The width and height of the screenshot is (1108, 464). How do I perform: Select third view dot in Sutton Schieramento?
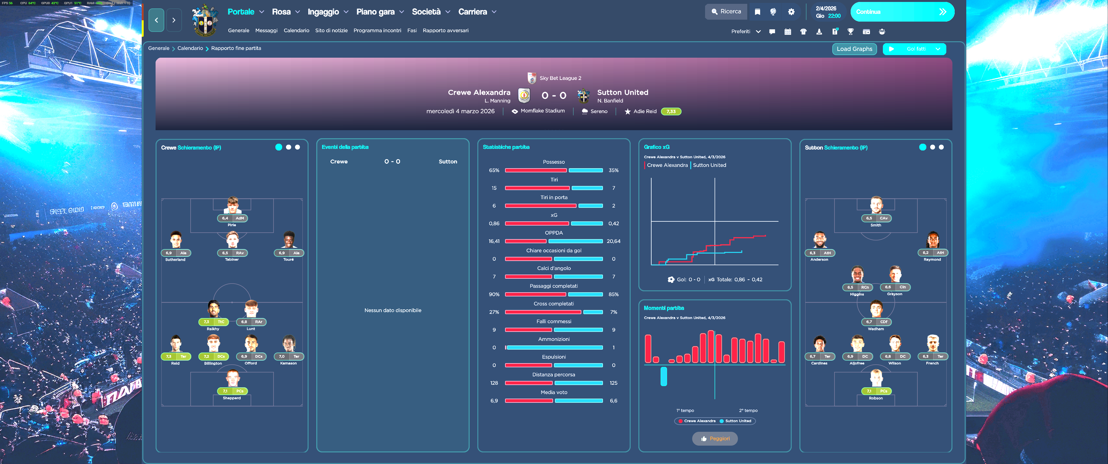[x=941, y=147]
